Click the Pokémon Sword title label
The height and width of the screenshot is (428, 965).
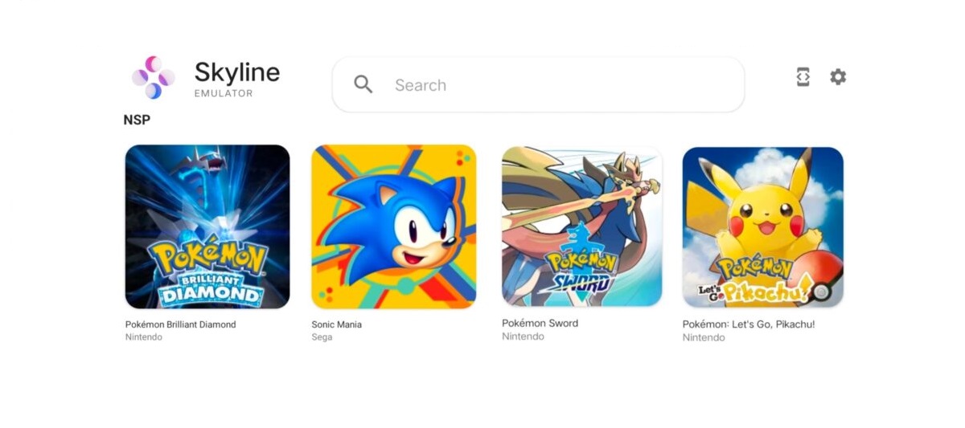click(540, 323)
